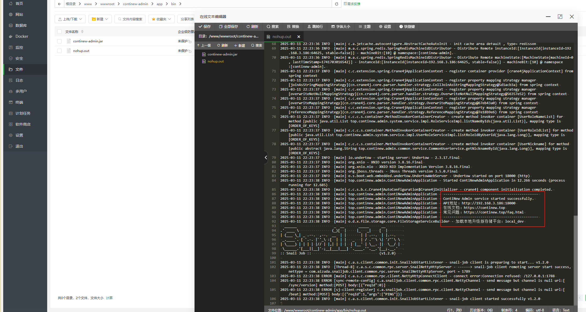Sort files by 文件名称 arrows
Screen dimensions: 586x312
click(82, 32)
